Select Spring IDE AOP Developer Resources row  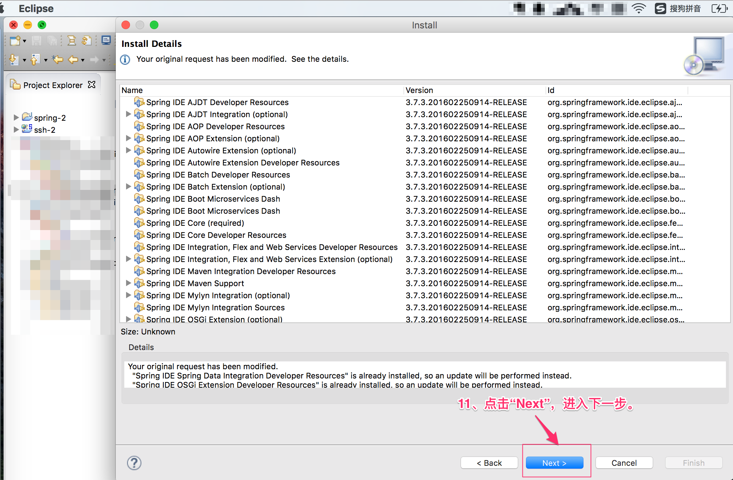click(425, 126)
